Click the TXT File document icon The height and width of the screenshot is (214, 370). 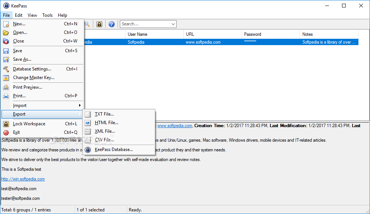click(x=88, y=114)
